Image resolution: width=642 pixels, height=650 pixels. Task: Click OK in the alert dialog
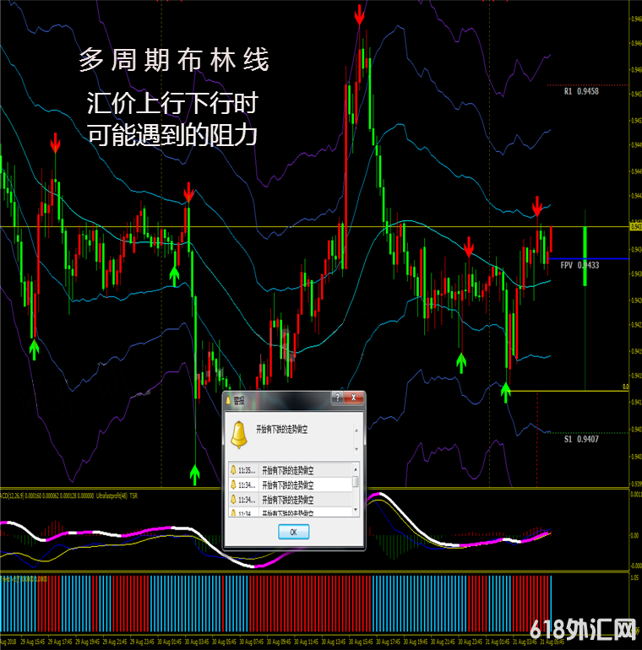tap(293, 532)
